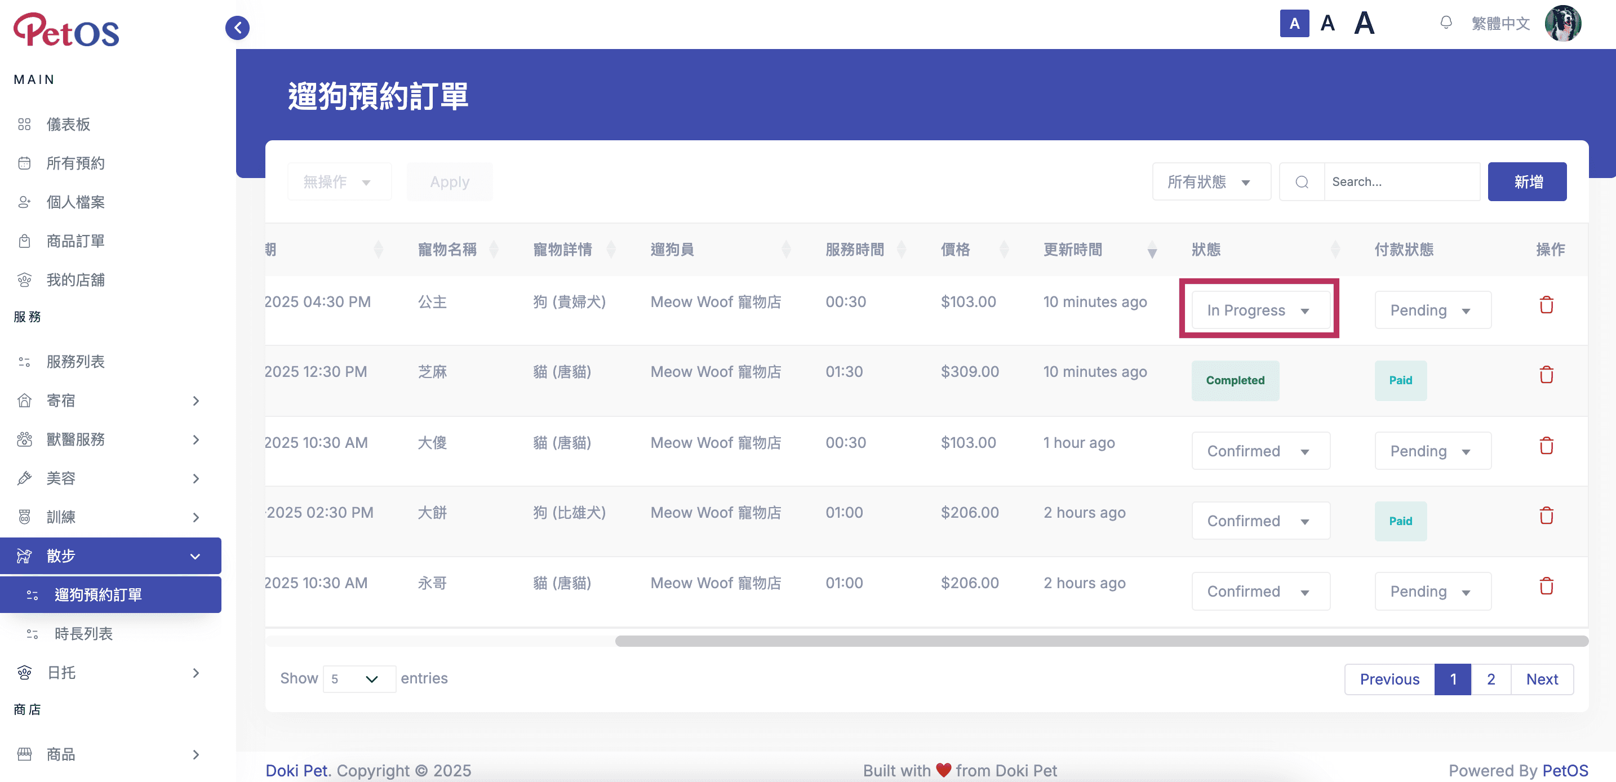The height and width of the screenshot is (782, 1616).
Task: Click the user profile avatar
Action: click(x=1562, y=23)
